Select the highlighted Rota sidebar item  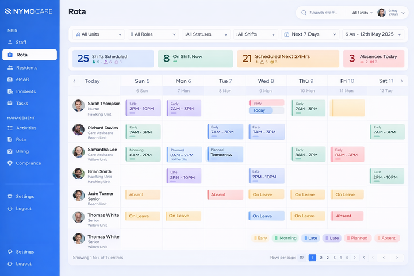click(x=29, y=55)
